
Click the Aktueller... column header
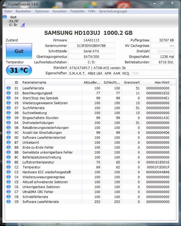point(92,83)
